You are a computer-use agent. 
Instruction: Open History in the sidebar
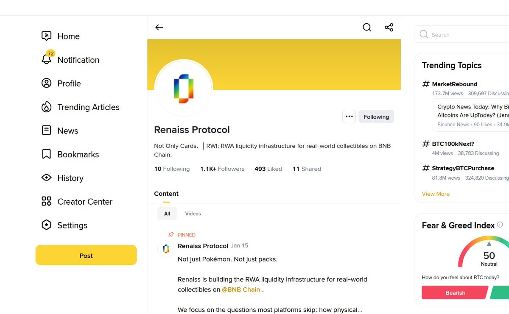[x=70, y=178]
